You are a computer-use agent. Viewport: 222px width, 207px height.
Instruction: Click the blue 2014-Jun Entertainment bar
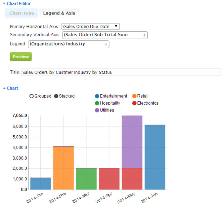(x=155, y=157)
